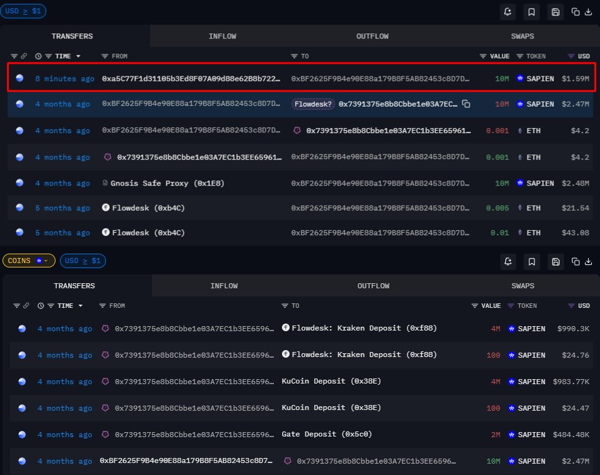The height and width of the screenshot is (475, 600).
Task: Click the save disk icon in top panel
Action: coord(555,11)
